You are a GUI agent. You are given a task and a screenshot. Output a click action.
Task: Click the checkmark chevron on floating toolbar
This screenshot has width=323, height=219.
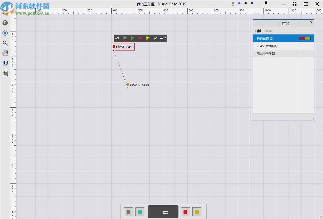pyautogui.click(x=155, y=38)
